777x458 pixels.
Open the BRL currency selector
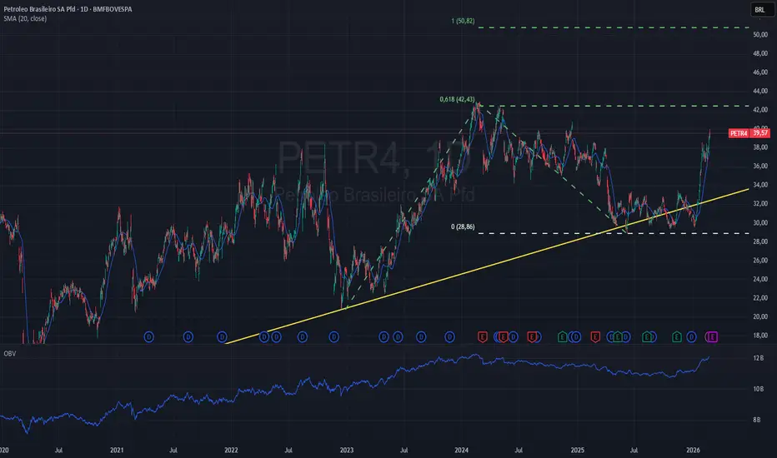(760, 9)
